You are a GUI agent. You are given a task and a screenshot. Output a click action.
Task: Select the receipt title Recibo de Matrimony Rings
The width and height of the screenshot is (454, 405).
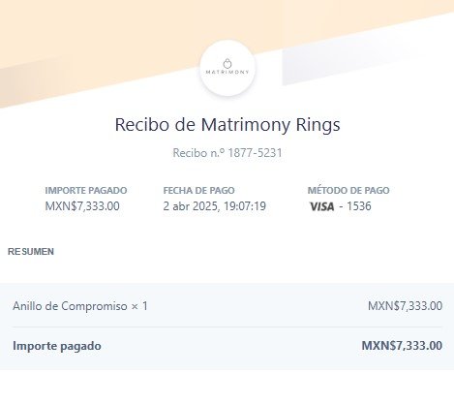[227, 125]
